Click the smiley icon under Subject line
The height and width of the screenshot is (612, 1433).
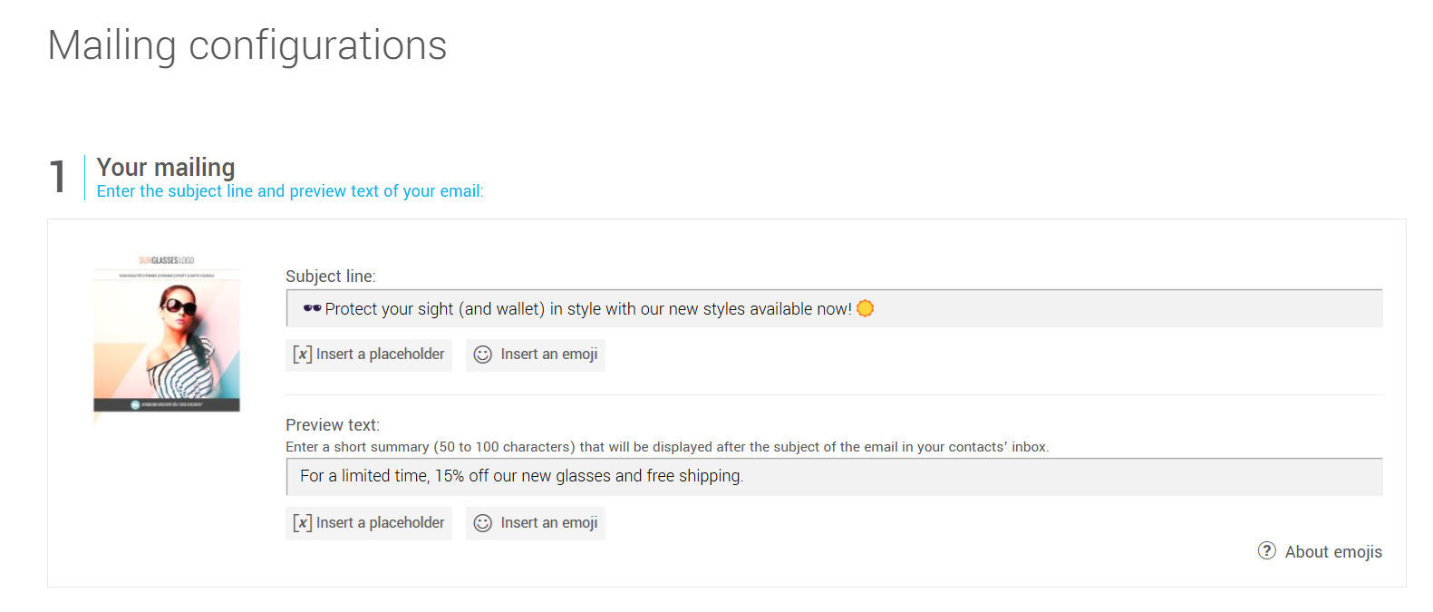[483, 355]
